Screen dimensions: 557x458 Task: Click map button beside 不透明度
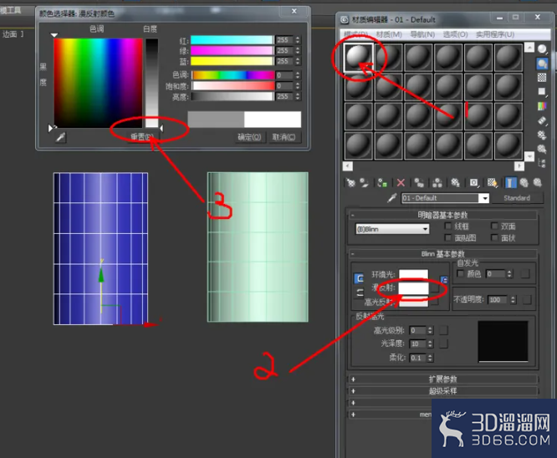click(527, 300)
